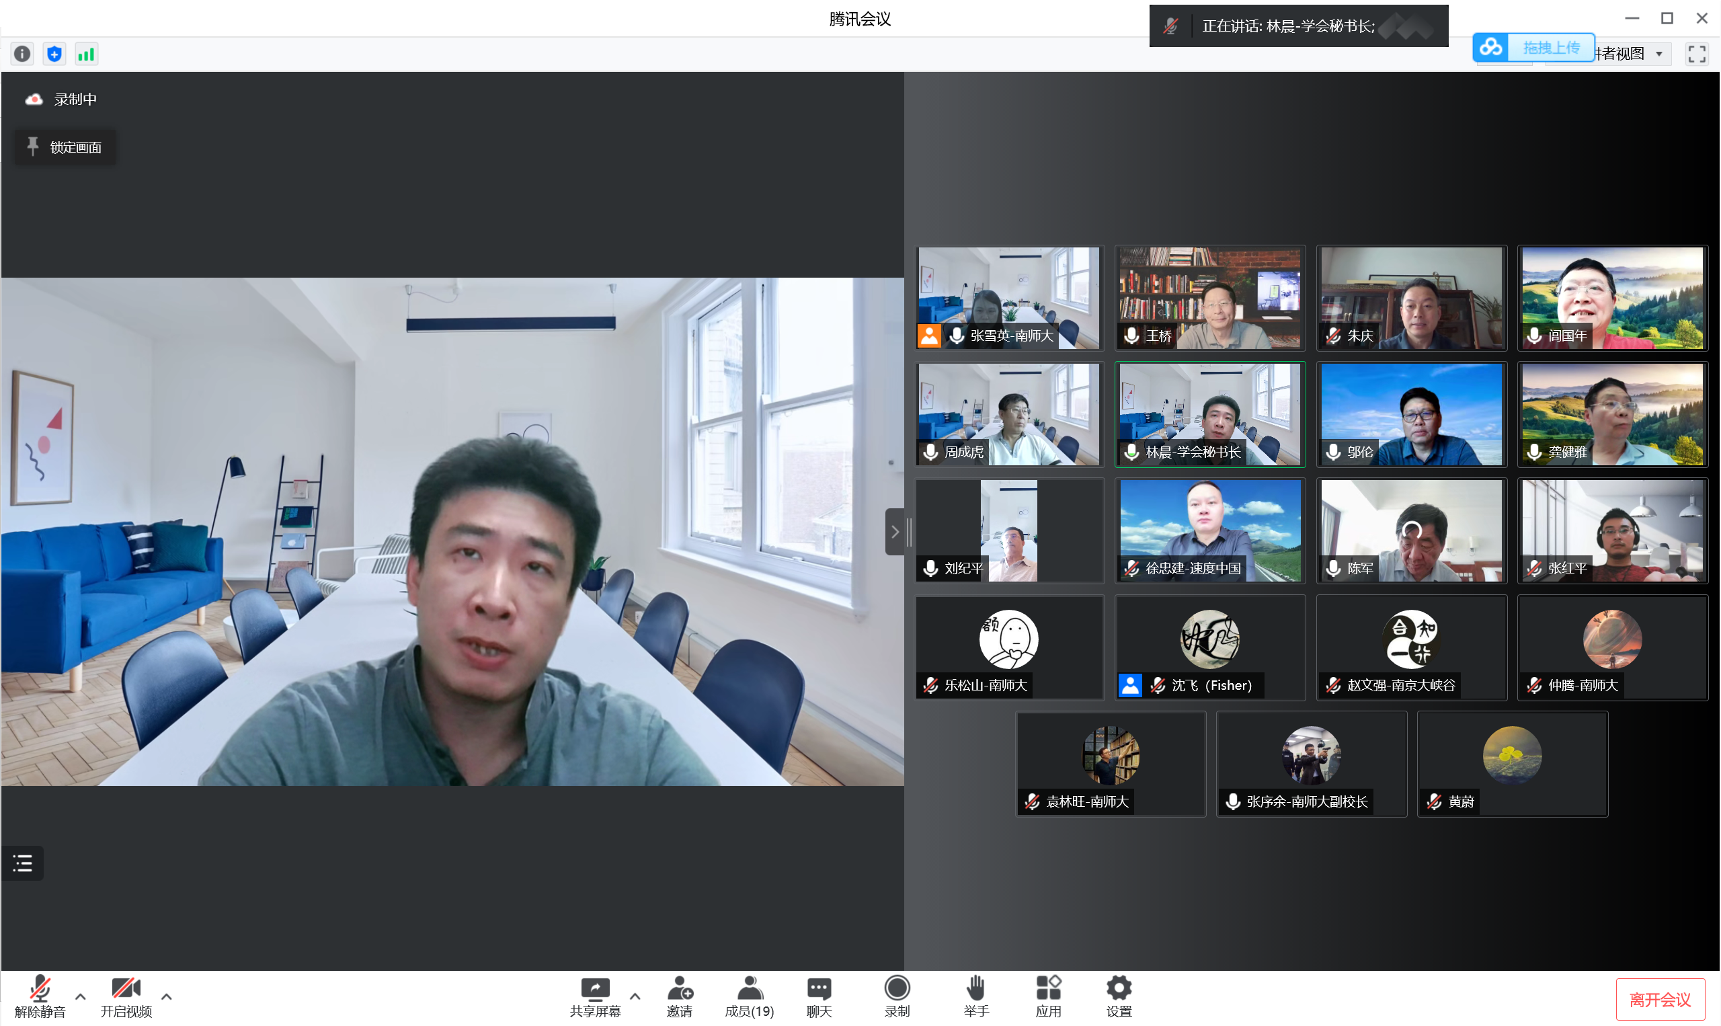Click blue user badge on 沈飞 (Fisher)
The width and height of the screenshot is (1721, 1026).
tap(1130, 685)
